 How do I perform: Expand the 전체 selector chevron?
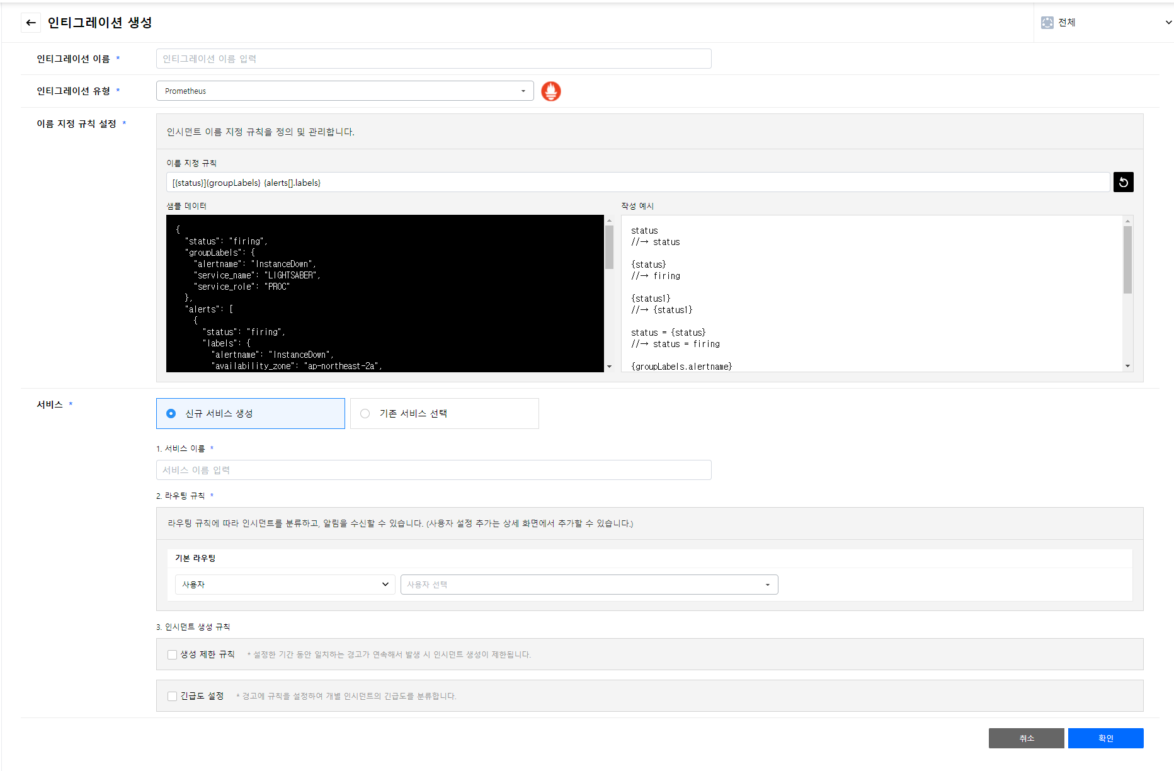1168,23
